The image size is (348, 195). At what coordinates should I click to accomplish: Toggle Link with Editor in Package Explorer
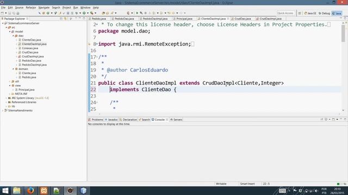click(x=65, y=18)
